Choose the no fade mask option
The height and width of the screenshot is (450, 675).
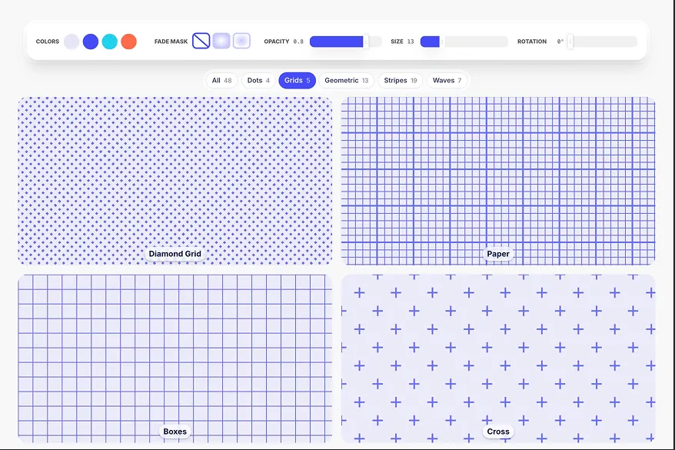[x=201, y=41]
